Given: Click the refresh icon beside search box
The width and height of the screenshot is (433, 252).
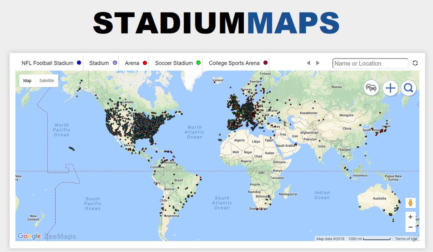Looking at the screenshot, I should click(x=415, y=63).
